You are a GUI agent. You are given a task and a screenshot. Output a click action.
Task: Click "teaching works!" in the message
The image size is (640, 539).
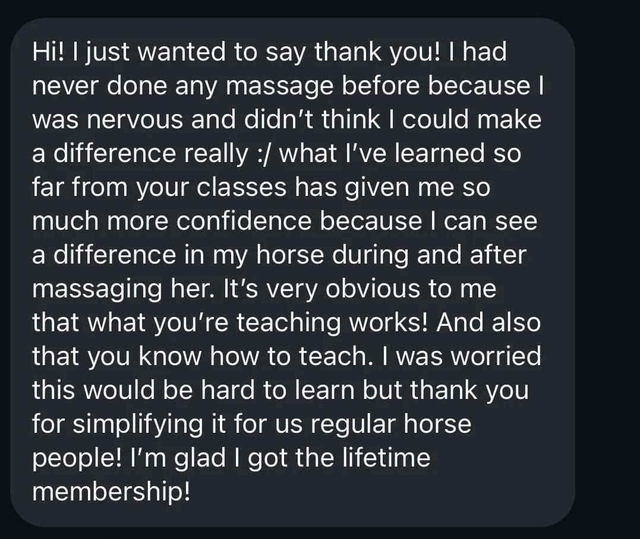coord(332,324)
